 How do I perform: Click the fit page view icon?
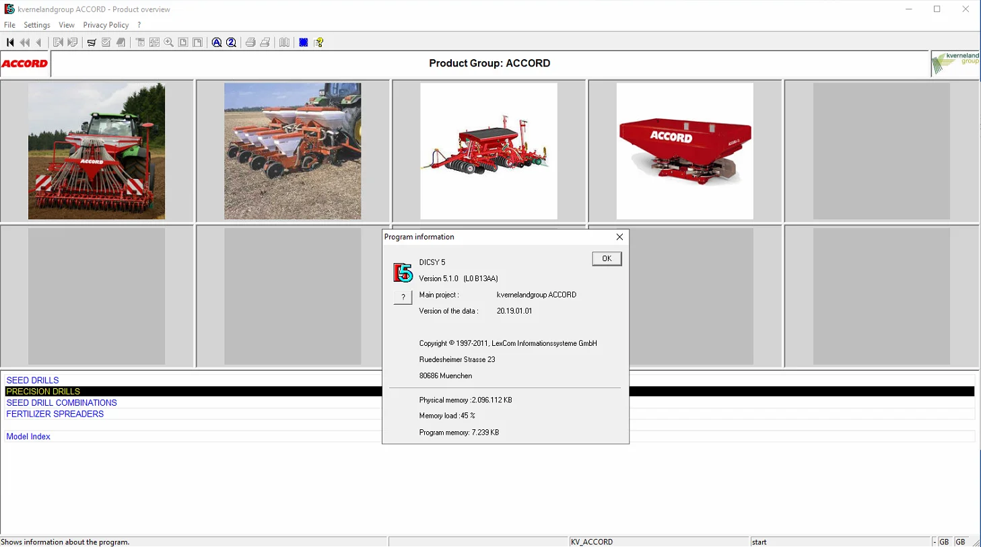(x=183, y=42)
